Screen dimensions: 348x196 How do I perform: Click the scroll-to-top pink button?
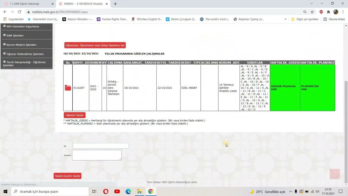(x=335, y=174)
